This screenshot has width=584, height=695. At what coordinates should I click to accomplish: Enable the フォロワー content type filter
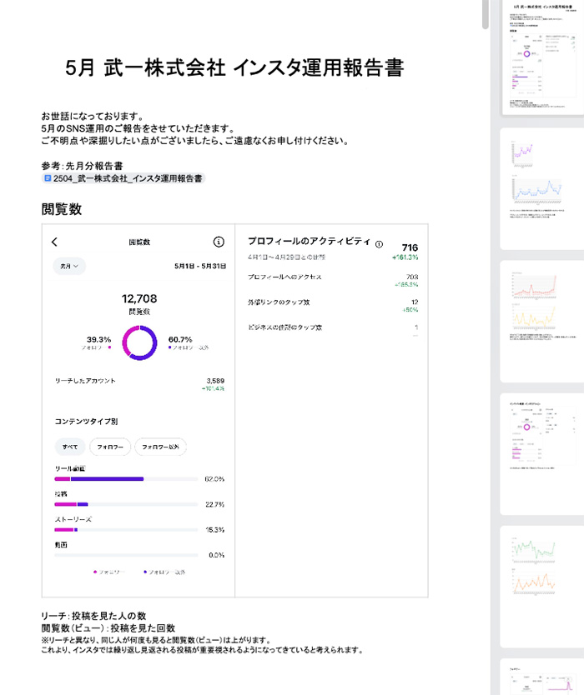pyautogui.click(x=111, y=446)
